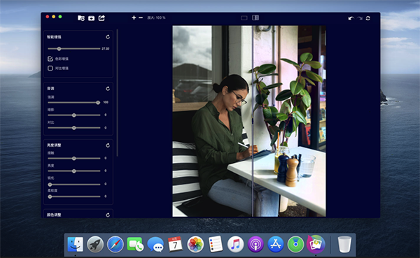The image size is (420, 258).
Task: Open Messages from the dock
Action: coord(155,244)
